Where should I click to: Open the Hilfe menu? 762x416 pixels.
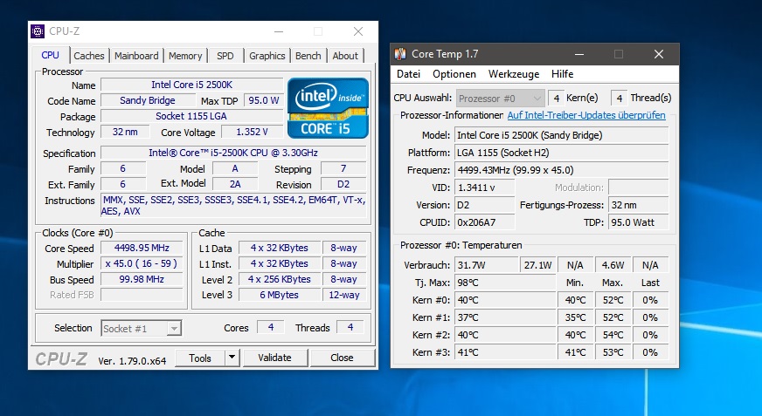(x=562, y=74)
